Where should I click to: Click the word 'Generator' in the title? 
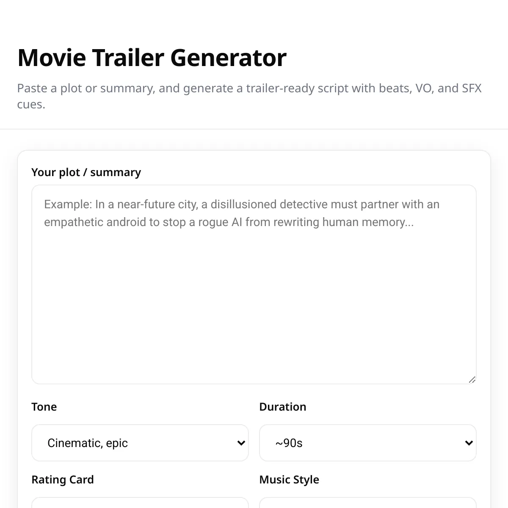229,58
